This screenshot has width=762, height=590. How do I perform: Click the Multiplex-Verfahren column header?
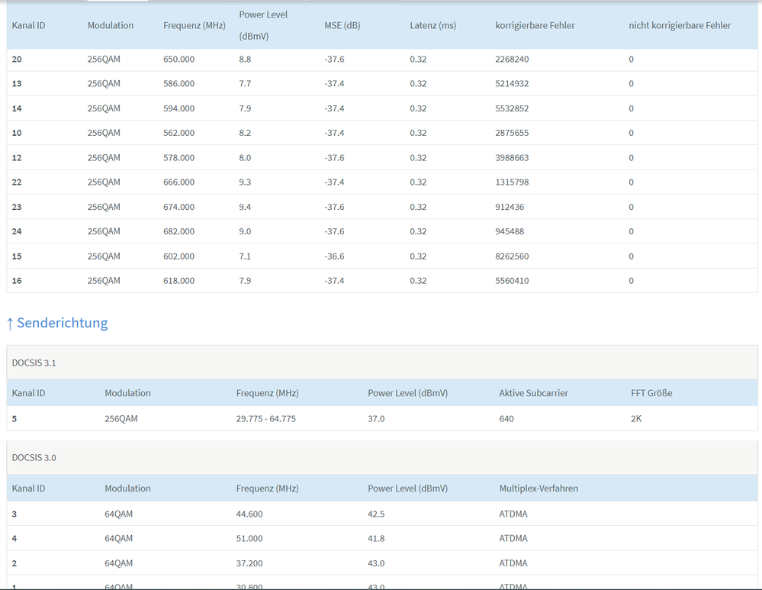coord(539,488)
